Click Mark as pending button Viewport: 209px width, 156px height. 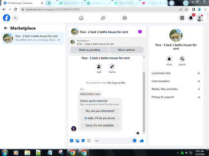tap(89, 50)
